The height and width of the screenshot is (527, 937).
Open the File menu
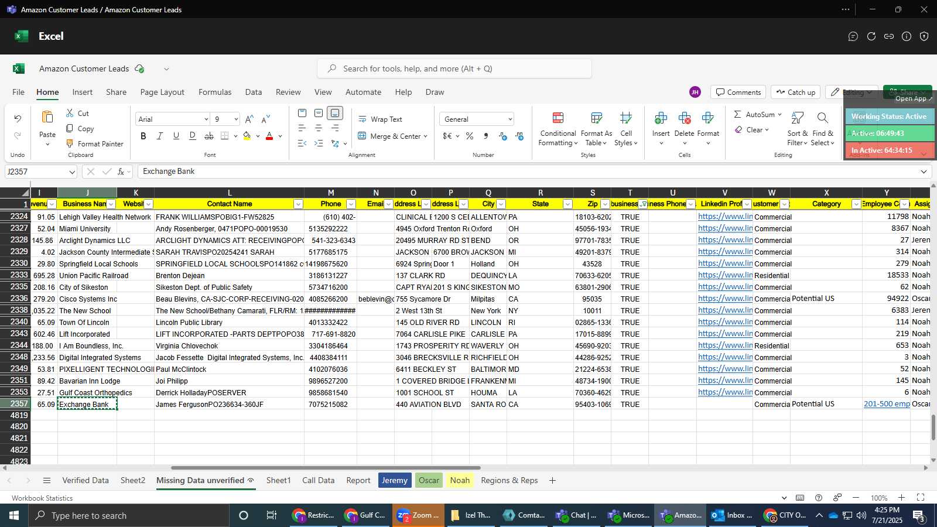tap(19, 92)
